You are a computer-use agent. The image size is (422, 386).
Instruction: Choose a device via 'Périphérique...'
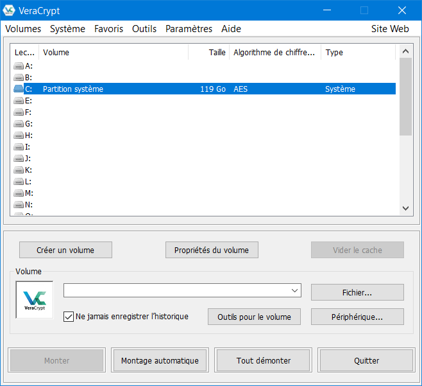pyautogui.click(x=357, y=317)
